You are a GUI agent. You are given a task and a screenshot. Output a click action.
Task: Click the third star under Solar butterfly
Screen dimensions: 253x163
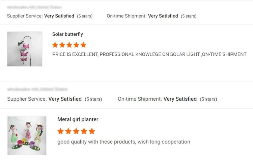69,45
